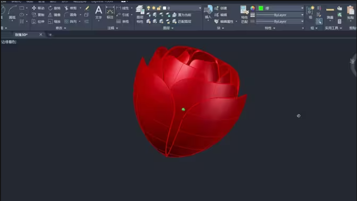
Task: Open the first ByLayer lineweight dropdown
Action: [280, 15]
